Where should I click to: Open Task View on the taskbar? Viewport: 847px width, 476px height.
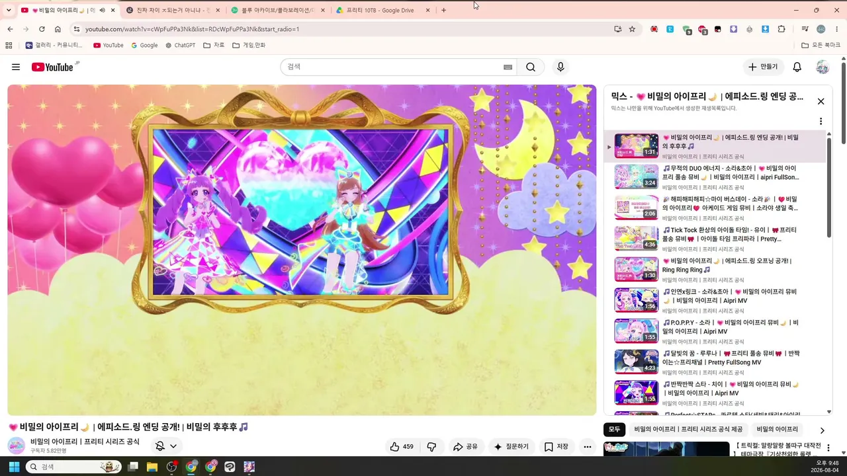tap(133, 467)
